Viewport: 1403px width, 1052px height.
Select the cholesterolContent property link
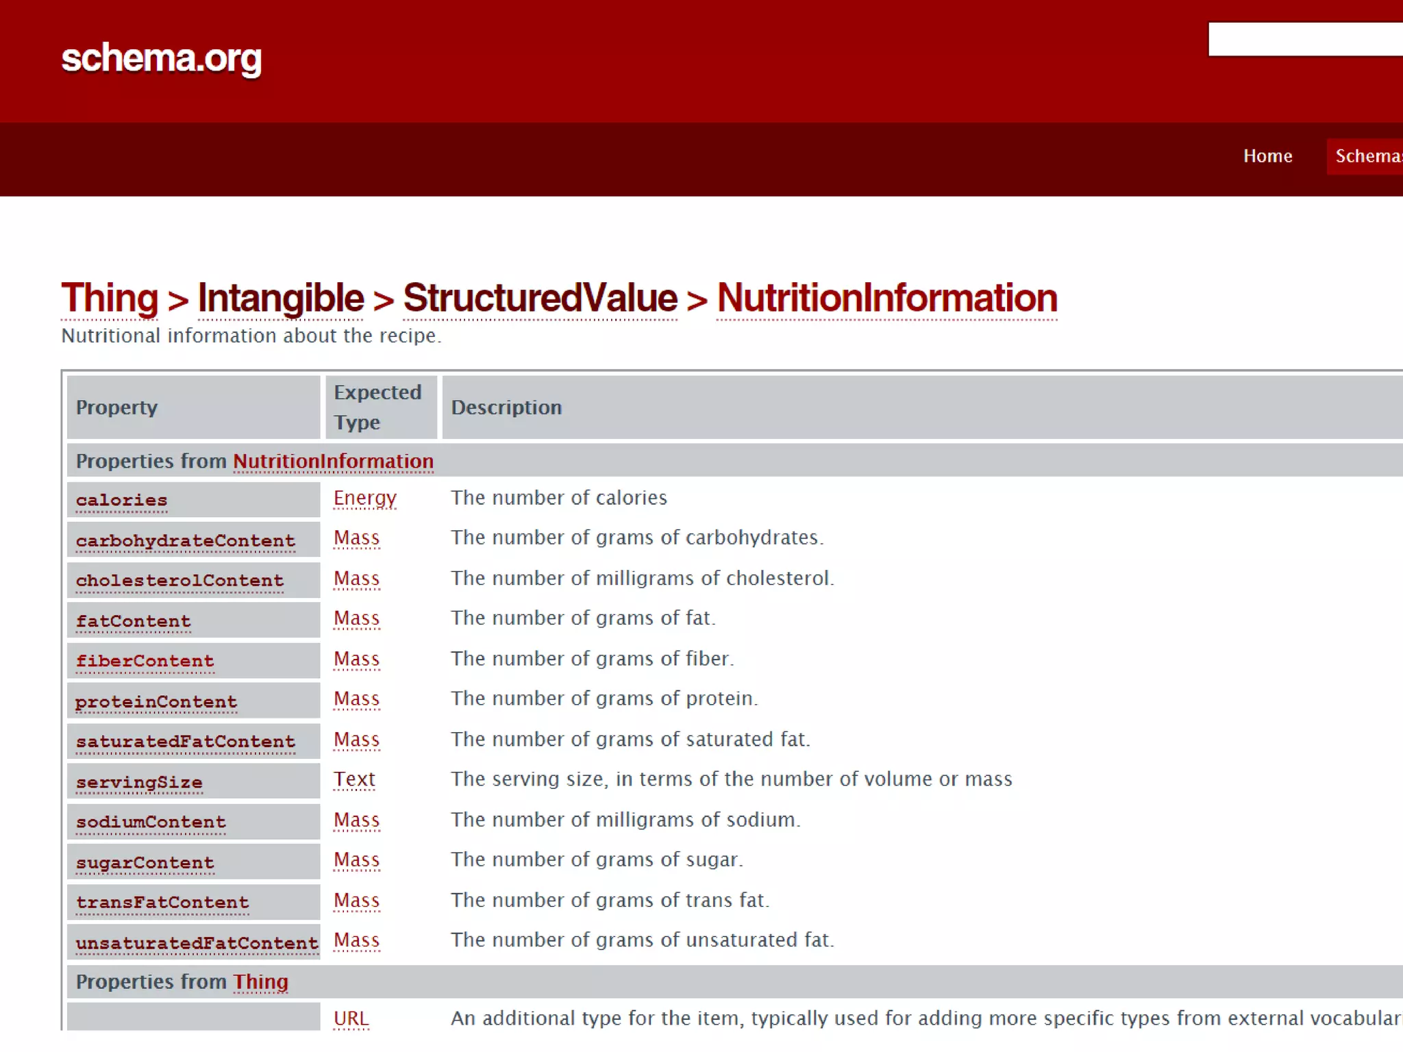tap(179, 581)
